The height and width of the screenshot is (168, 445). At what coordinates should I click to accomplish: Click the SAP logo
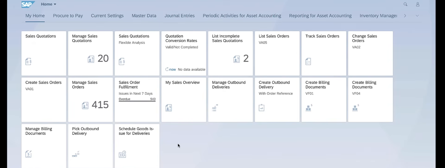(28, 4)
